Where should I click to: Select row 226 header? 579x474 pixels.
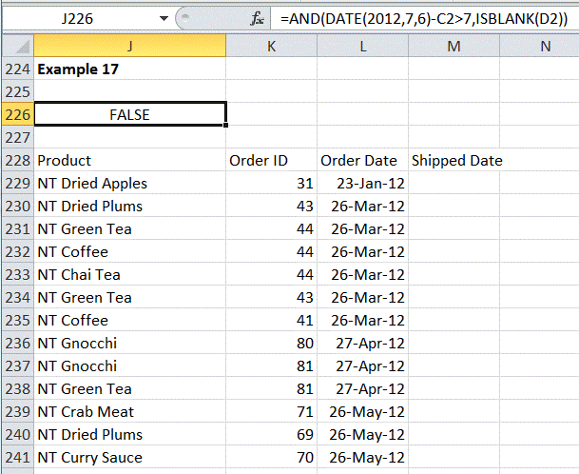pyautogui.click(x=16, y=115)
